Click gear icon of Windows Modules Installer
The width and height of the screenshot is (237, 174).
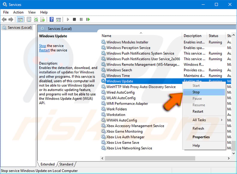tap(103, 42)
